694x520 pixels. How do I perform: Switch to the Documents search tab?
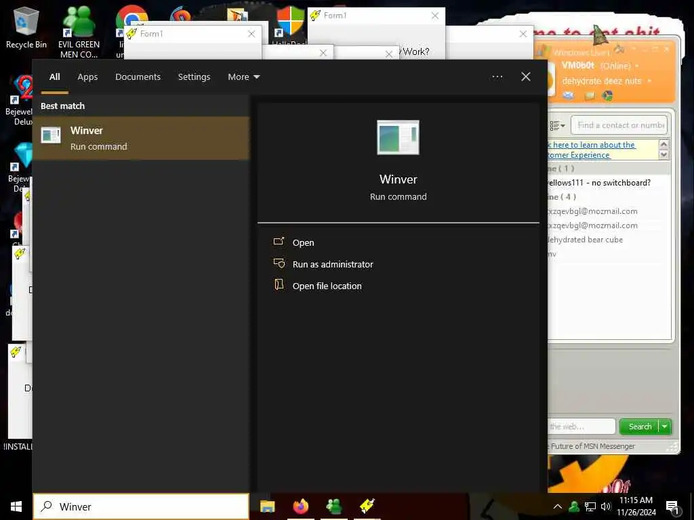(138, 77)
